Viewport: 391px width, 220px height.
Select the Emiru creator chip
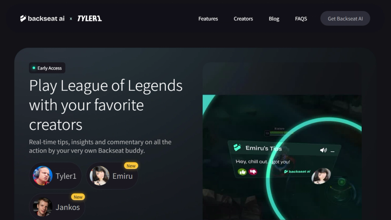pos(112,176)
